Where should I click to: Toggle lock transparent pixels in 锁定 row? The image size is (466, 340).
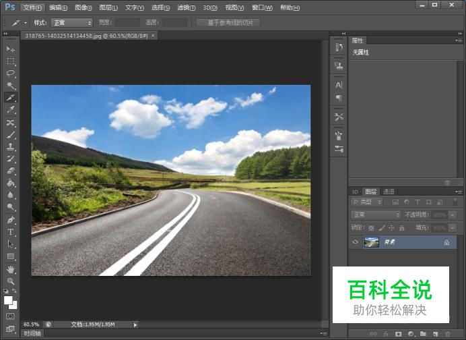point(371,228)
